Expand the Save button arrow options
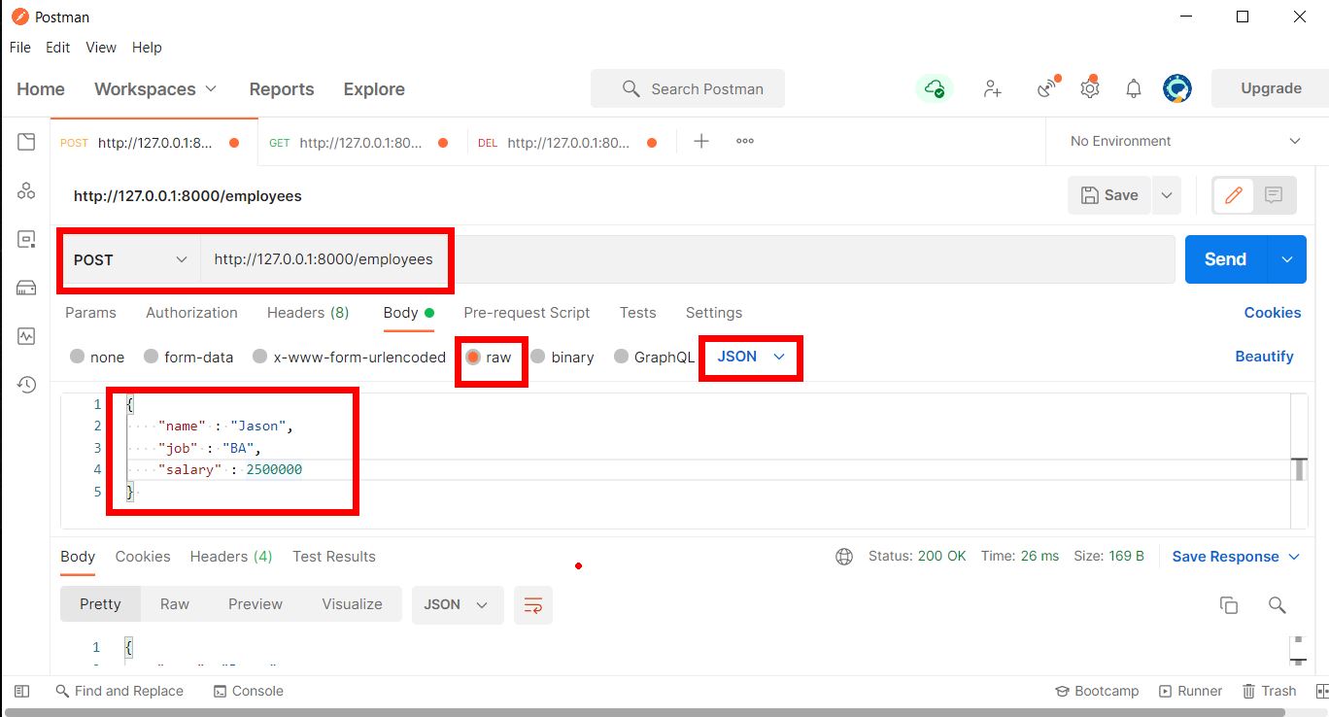 tap(1167, 195)
